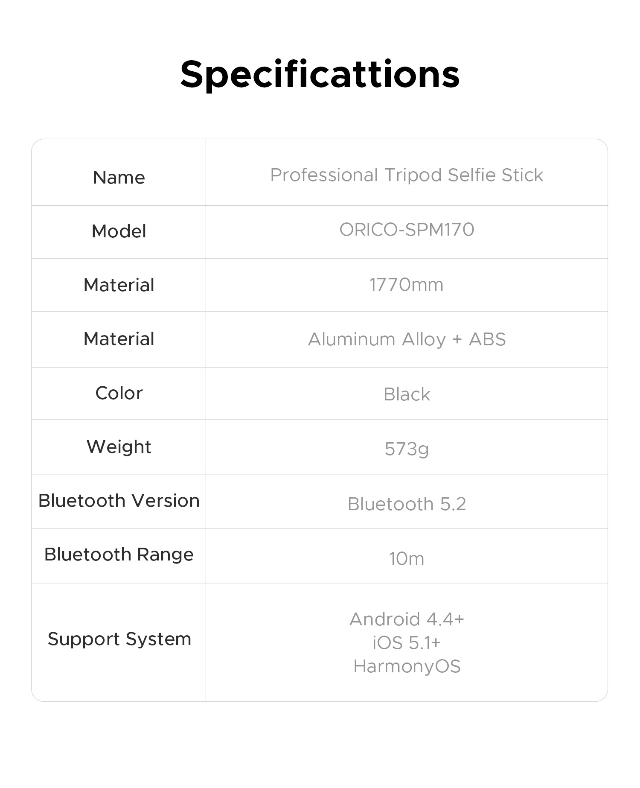The image size is (640, 788).
Task: Select the 573g weight value
Action: click(407, 449)
